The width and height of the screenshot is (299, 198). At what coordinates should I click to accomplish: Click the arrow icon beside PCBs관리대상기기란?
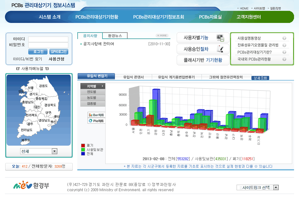284,52
